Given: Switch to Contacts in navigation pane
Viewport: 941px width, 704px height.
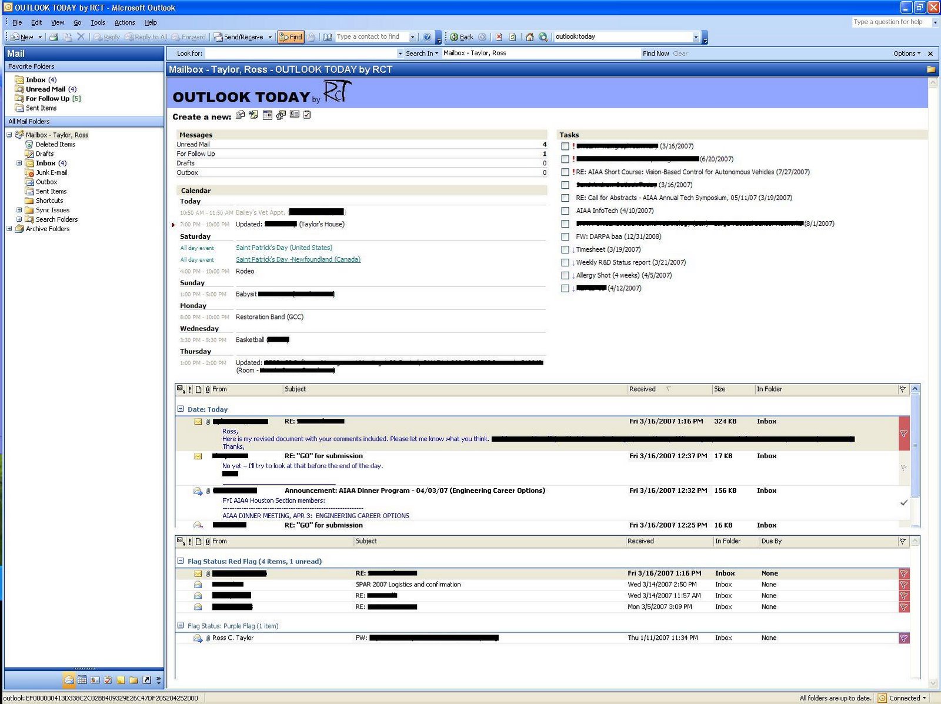Looking at the screenshot, I should click(95, 680).
